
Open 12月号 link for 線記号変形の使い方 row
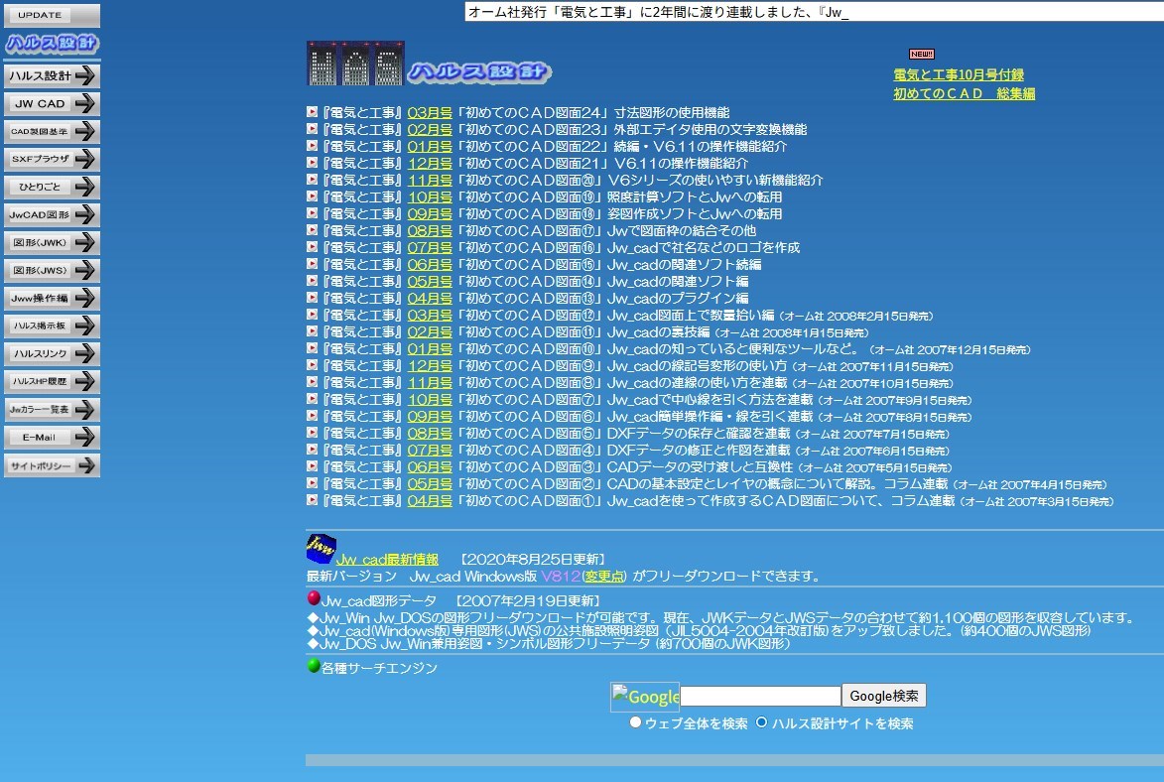[x=430, y=366]
